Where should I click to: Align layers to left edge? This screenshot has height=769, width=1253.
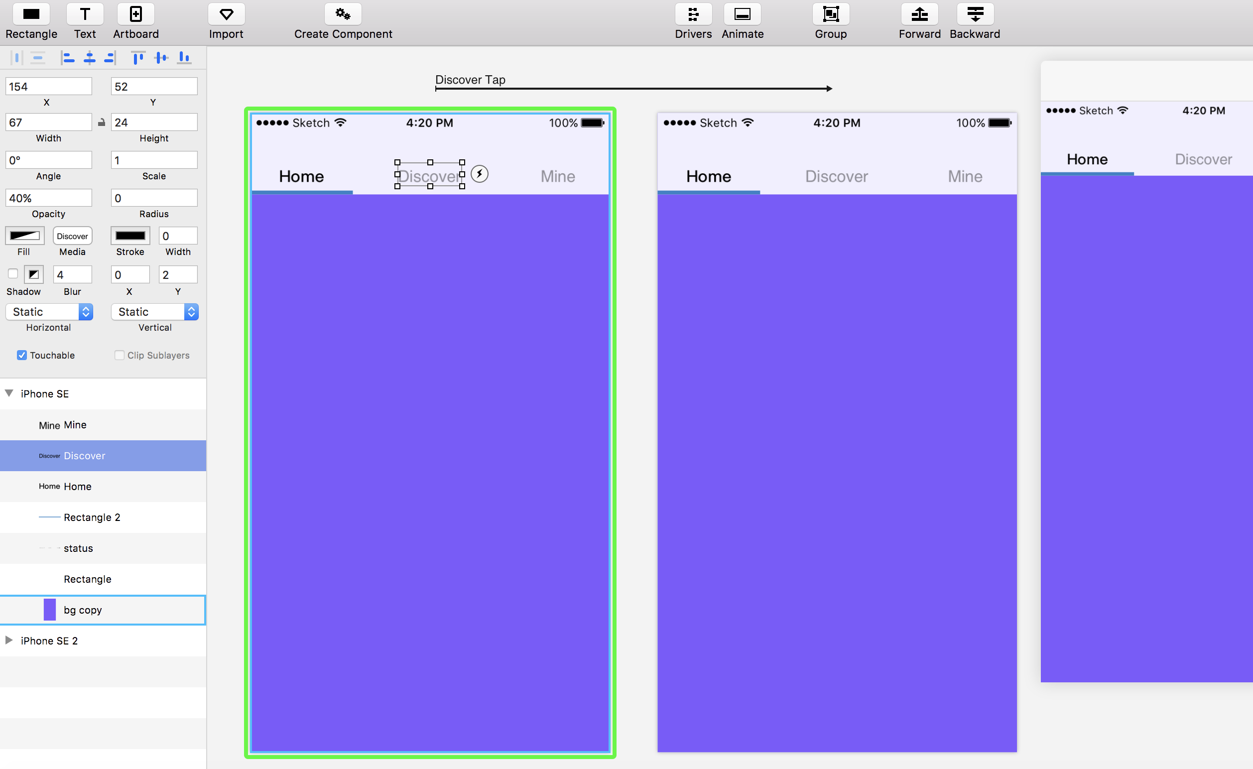(68, 58)
